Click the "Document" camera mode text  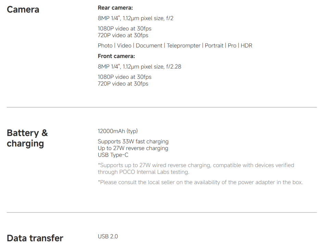pos(149,46)
